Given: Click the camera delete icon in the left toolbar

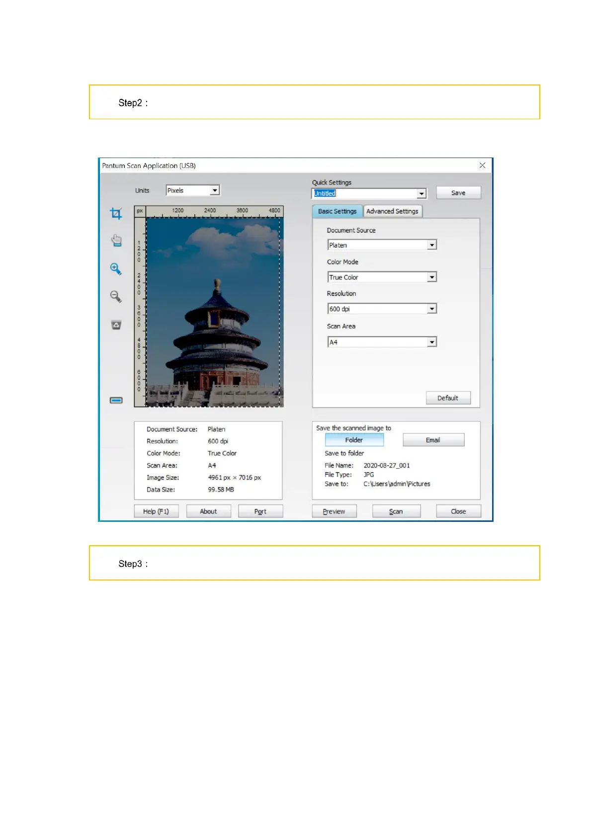Looking at the screenshot, I should tap(116, 325).
